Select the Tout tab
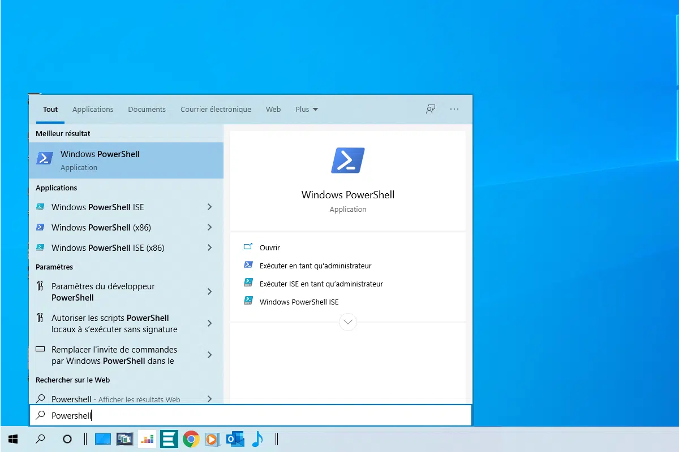679x452 pixels. [50, 109]
